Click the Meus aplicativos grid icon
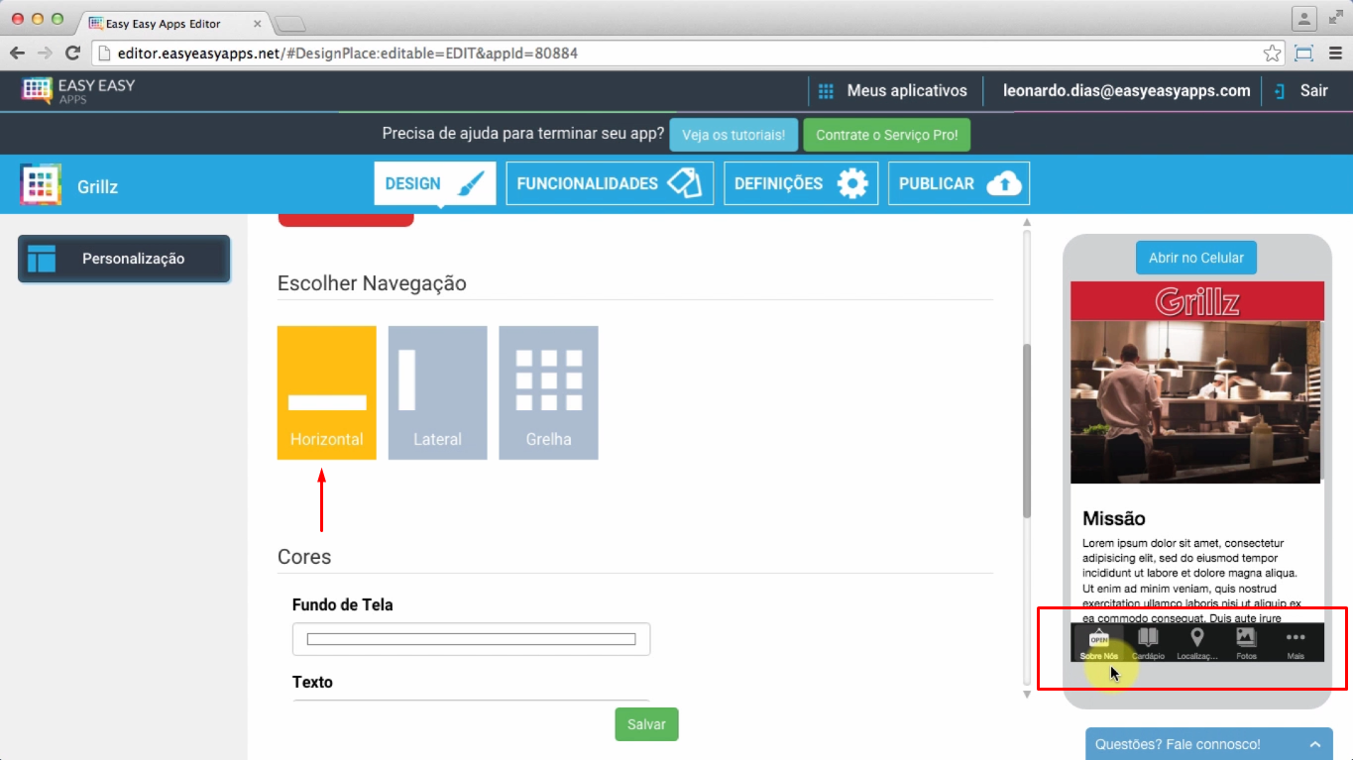1353x760 pixels. tap(826, 91)
